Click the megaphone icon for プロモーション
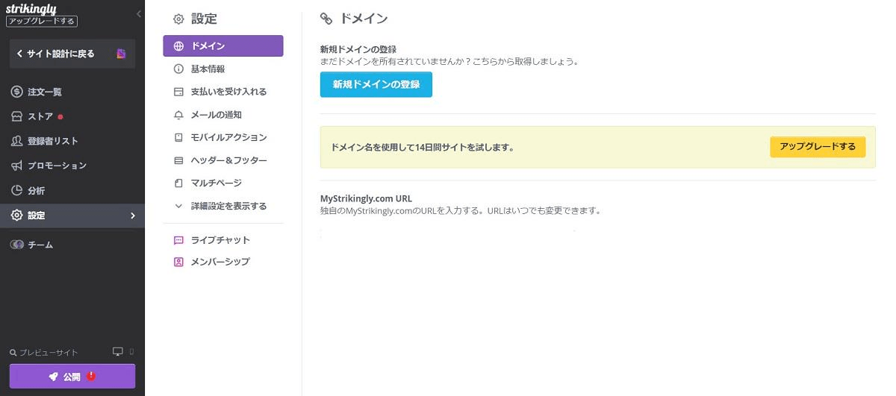The height and width of the screenshot is (396, 896). click(16, 166)
